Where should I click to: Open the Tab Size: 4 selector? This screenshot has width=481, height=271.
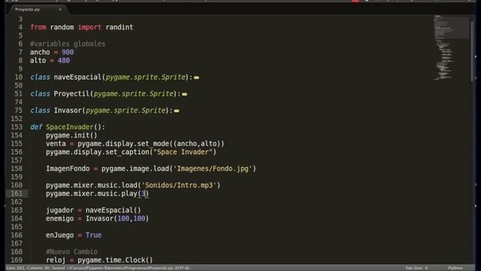pos(416,268)
